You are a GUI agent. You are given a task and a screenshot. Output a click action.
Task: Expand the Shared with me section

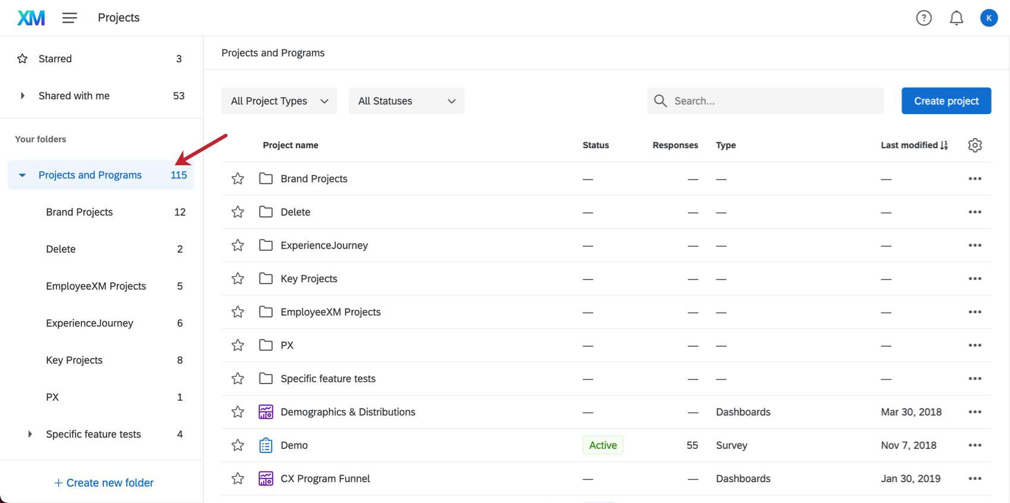pyautogui.click(x=23, y=96)
